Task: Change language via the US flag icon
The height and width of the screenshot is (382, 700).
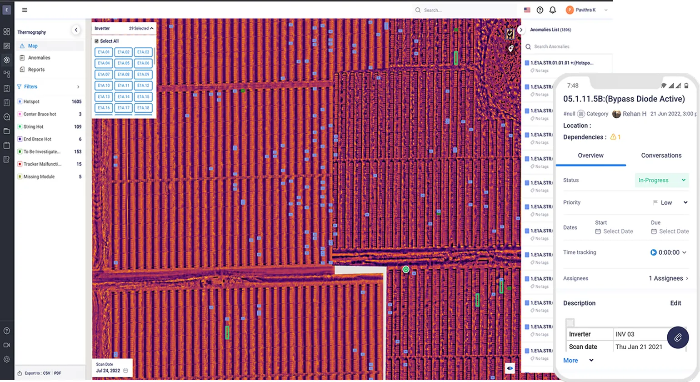Action: (527, 10)
